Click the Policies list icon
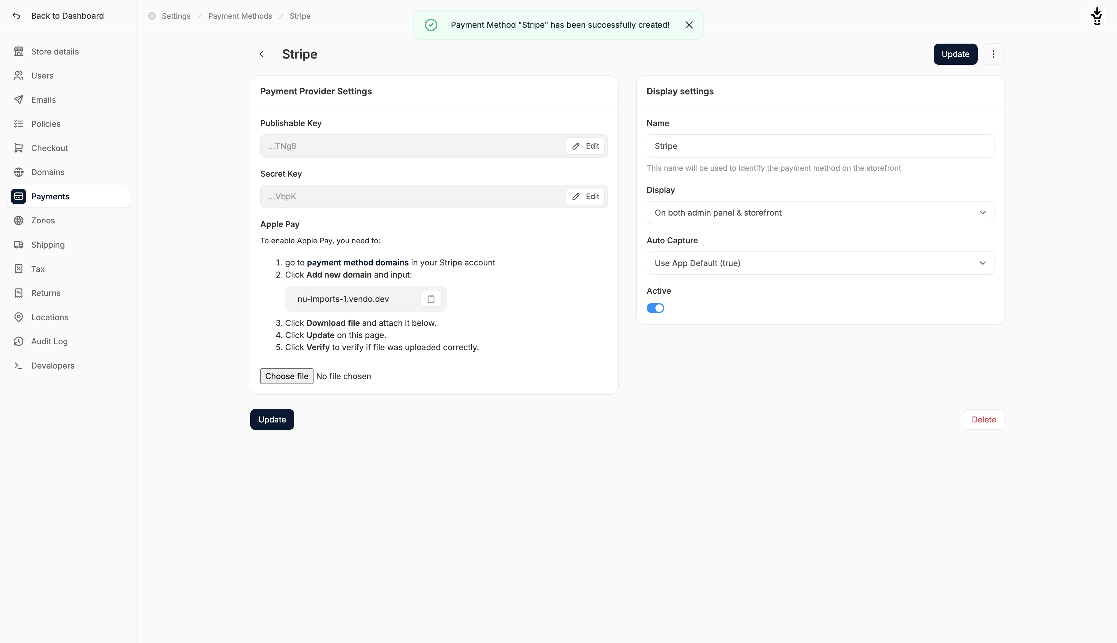Image resolution: width=1117 pixels, height=643 pixels. [x=19, y=124]
